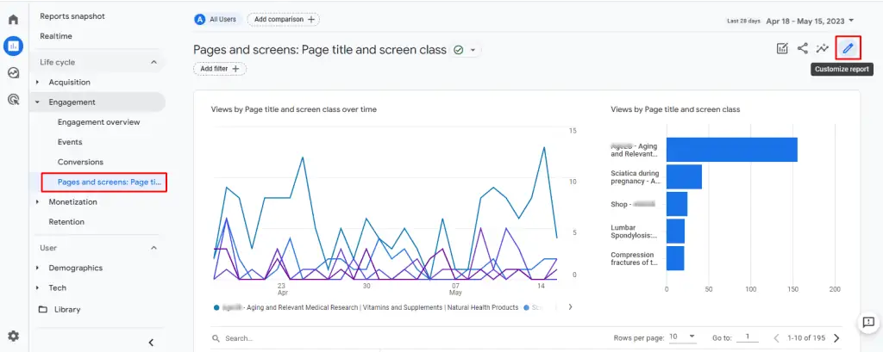Go to next page of table rows
The height and width of the screenshot is (352, 883).
[x=836, y=338]
